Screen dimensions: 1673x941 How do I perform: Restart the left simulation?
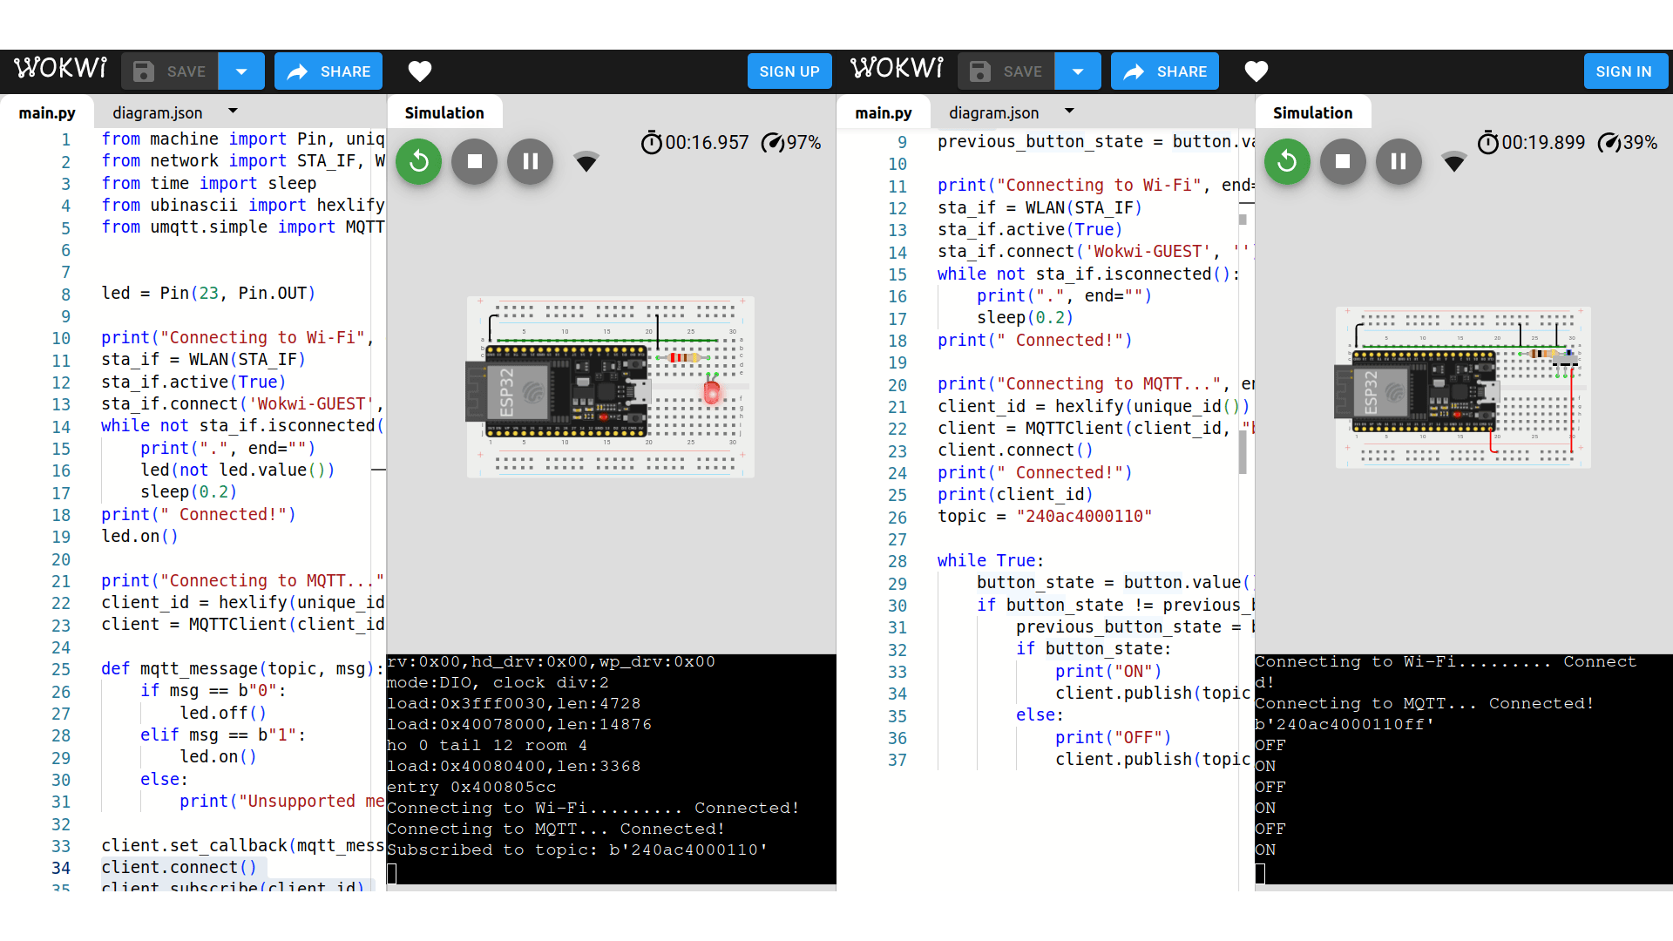[x=418, y=161]
